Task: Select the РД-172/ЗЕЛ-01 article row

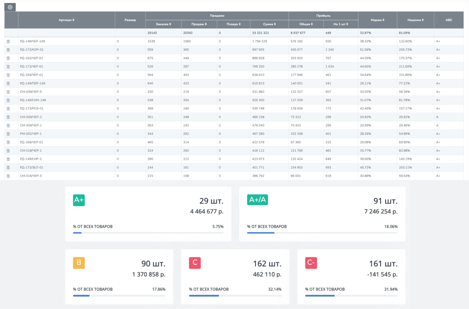Action: tap(32, 168)
